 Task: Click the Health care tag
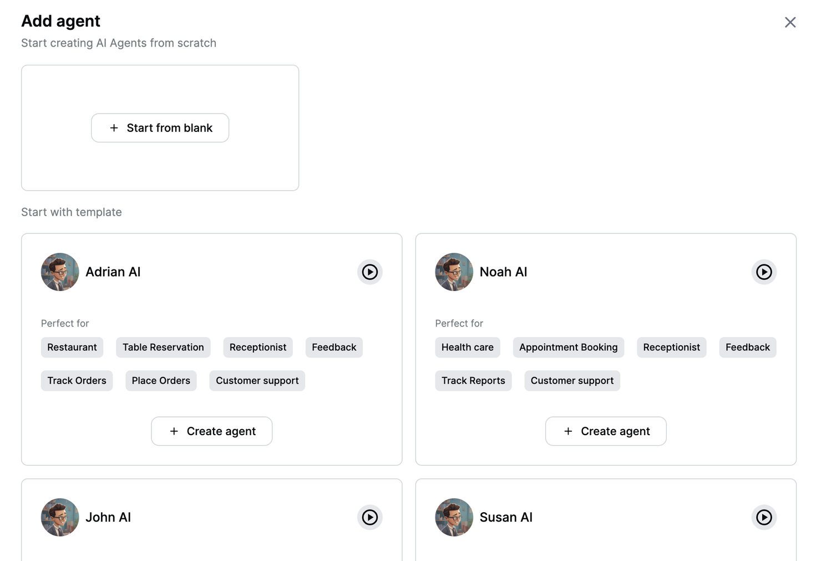(468, 348)
